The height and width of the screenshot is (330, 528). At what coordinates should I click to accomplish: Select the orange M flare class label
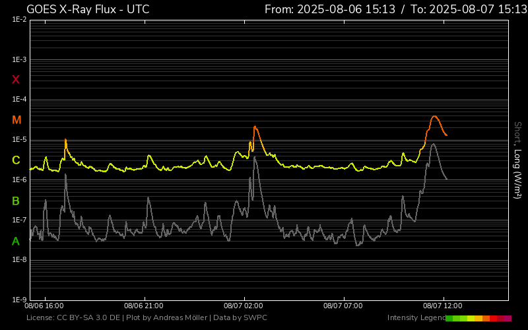coord(16,120)
